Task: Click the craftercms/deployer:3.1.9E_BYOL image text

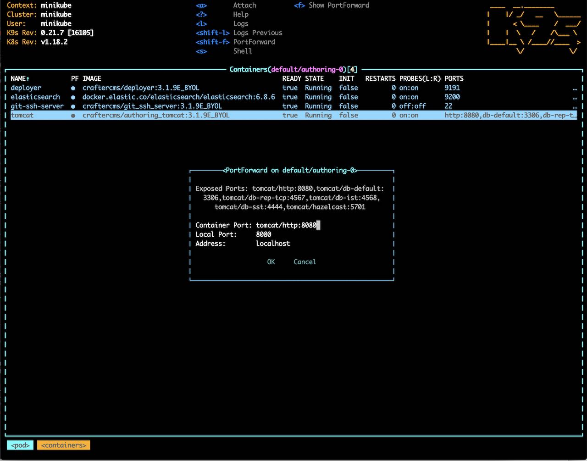Action: 141,88
